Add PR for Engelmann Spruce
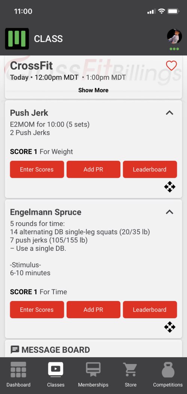 click(93, 310)
